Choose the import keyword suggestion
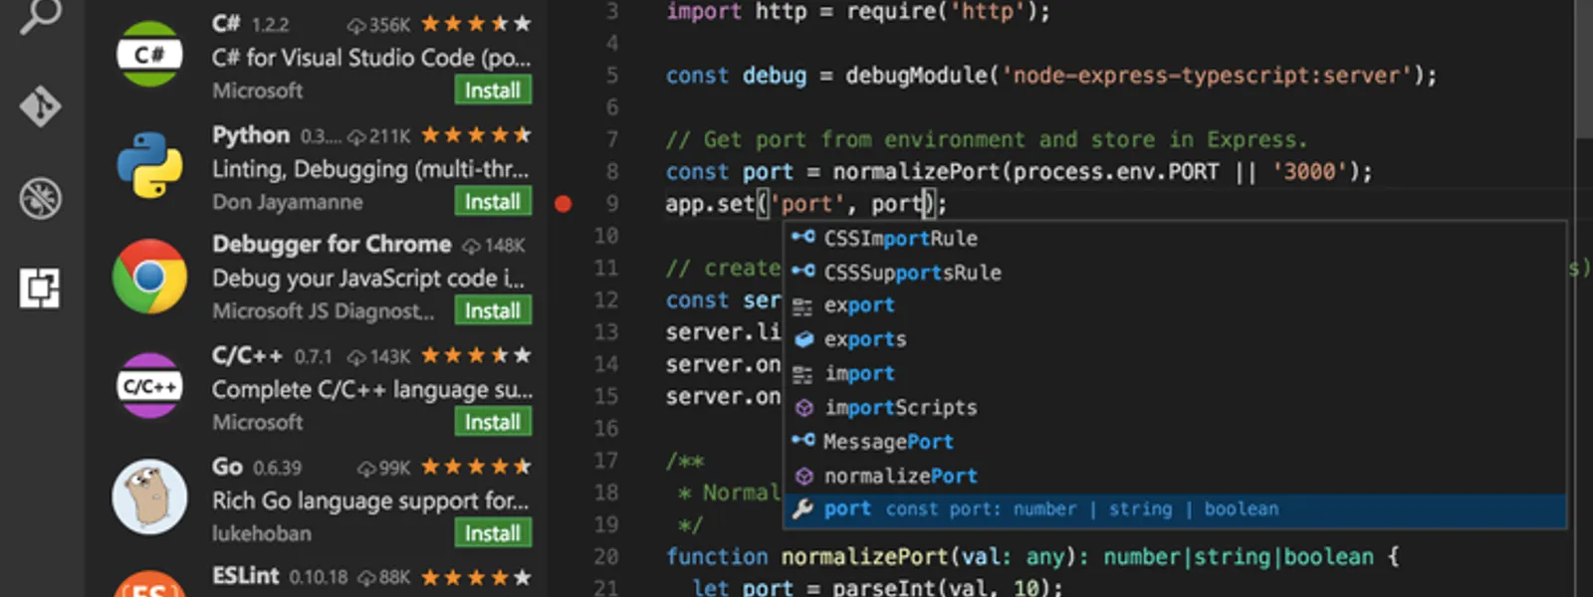Image resolution: width=1593 pixels, height=597 pixels. [1175, 373]
